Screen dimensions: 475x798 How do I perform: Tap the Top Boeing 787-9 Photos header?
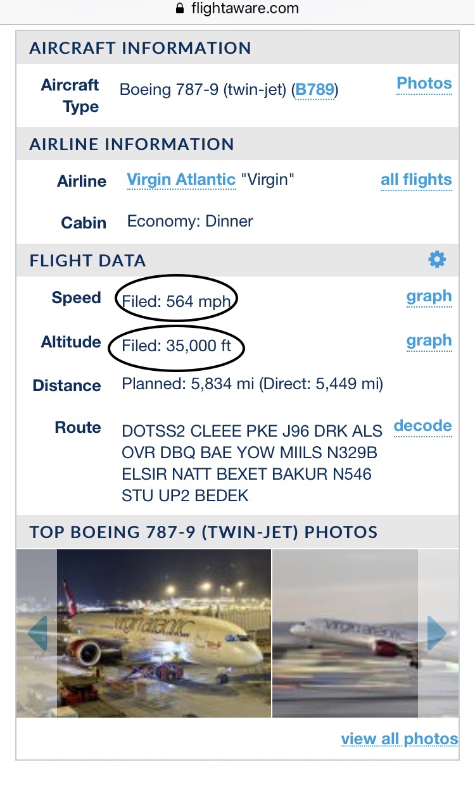tap(203, 532)
